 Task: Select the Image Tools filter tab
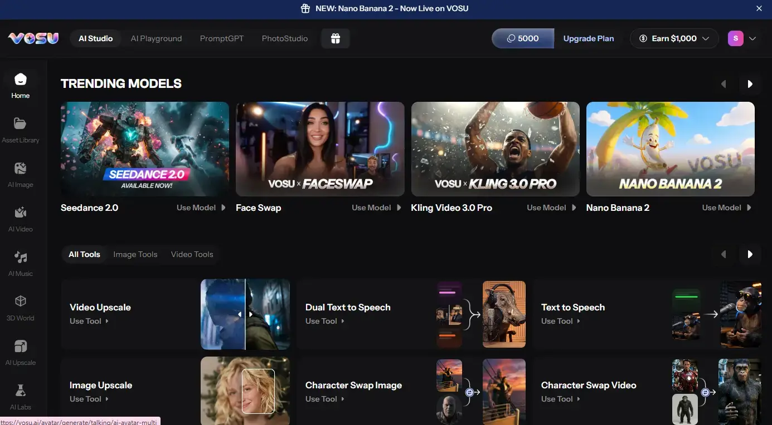pyautogui.click(x=135, y=254)
